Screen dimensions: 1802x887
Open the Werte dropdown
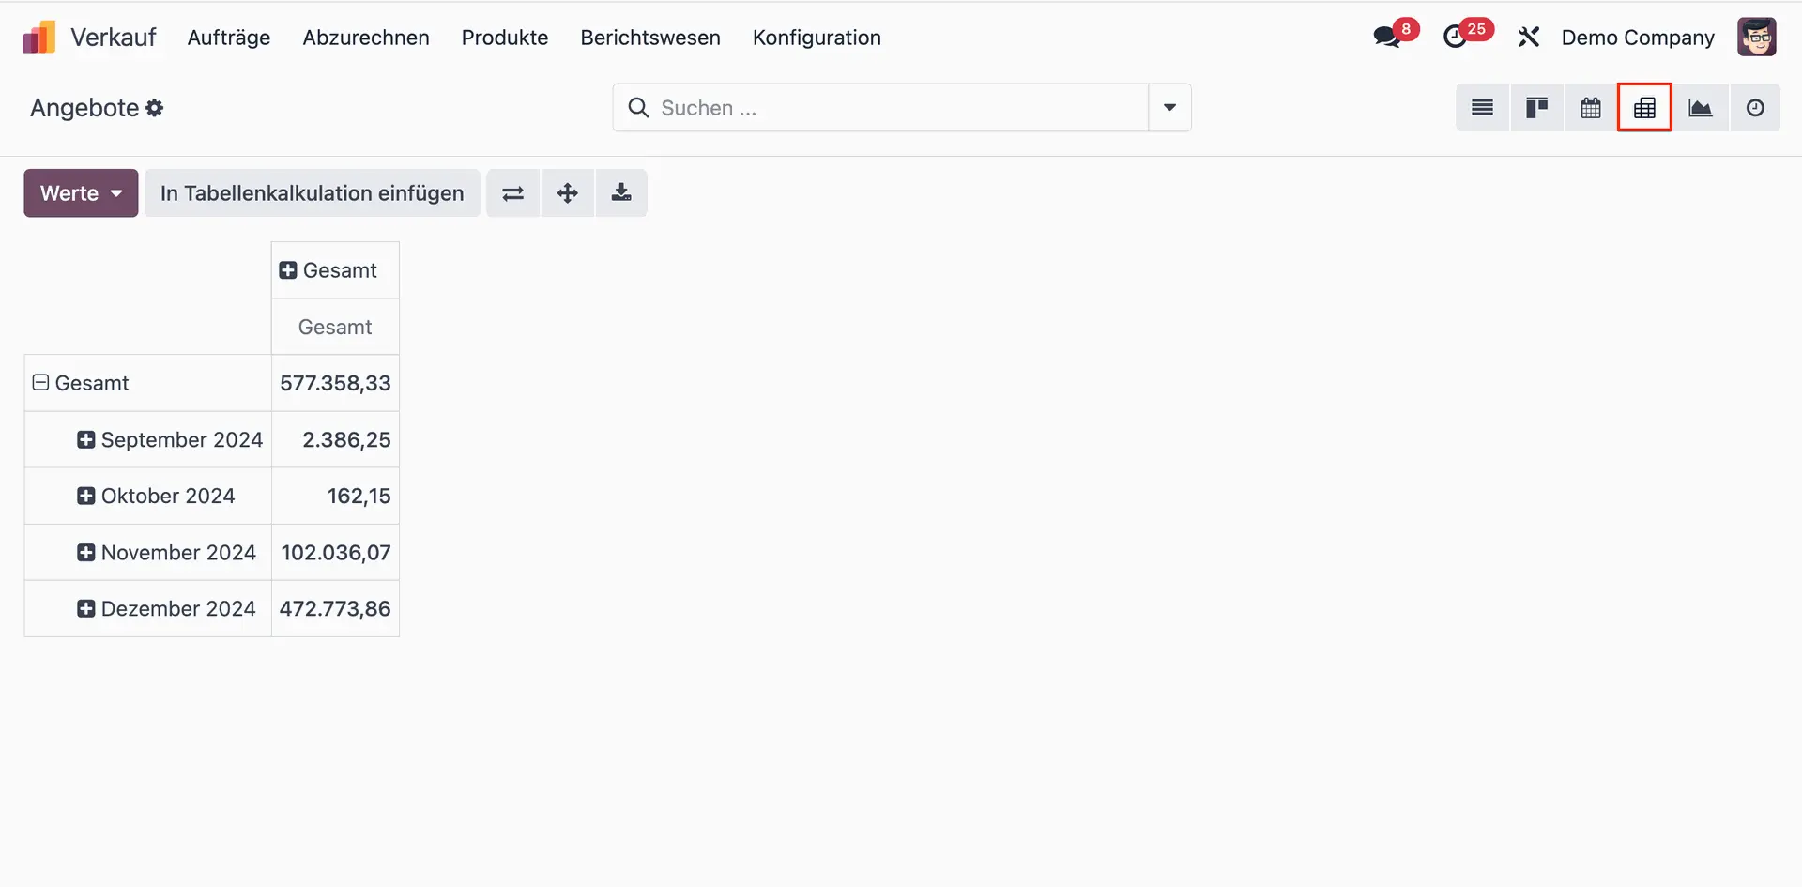coord(81,193)
